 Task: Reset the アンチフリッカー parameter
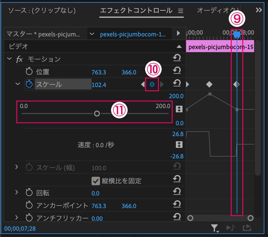(177, 217)
